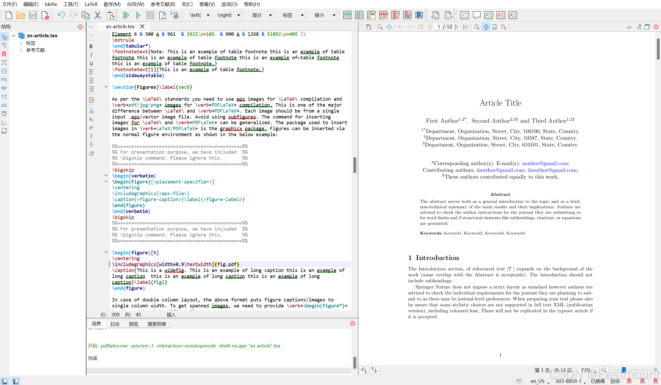Click the iauthor@gmail.com email link
The height and width of the screenshot is (385, 661).
point(545,163)
